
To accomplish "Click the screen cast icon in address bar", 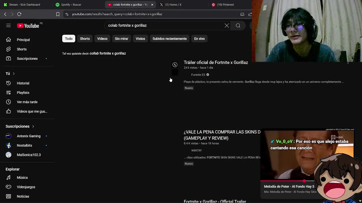I will click(242, 14).
